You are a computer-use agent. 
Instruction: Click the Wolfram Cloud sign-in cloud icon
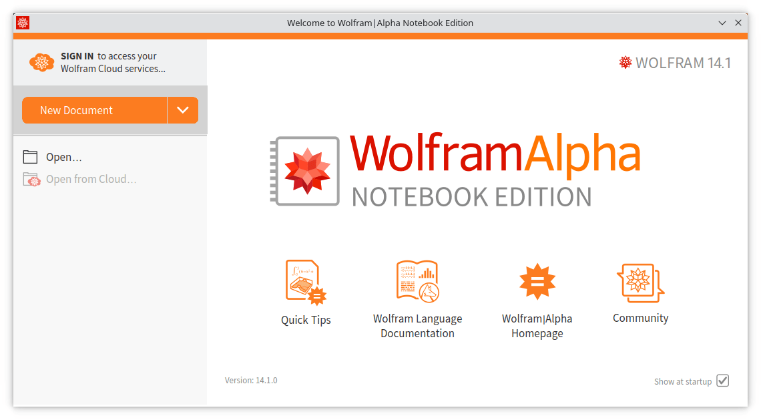point(42,63)
